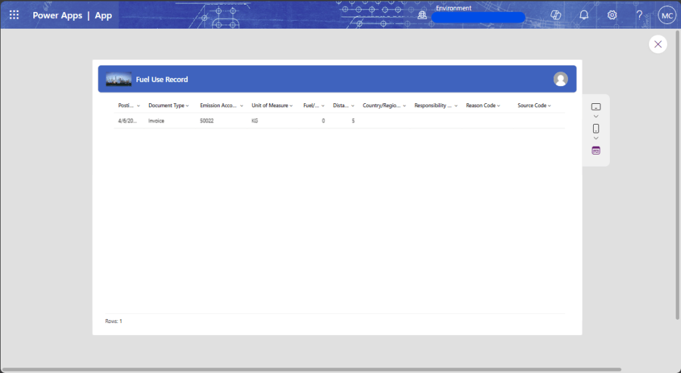This screenshot has width=681, height=373.
Task: Switch to phone preview device icon
Action: point(596,129)
